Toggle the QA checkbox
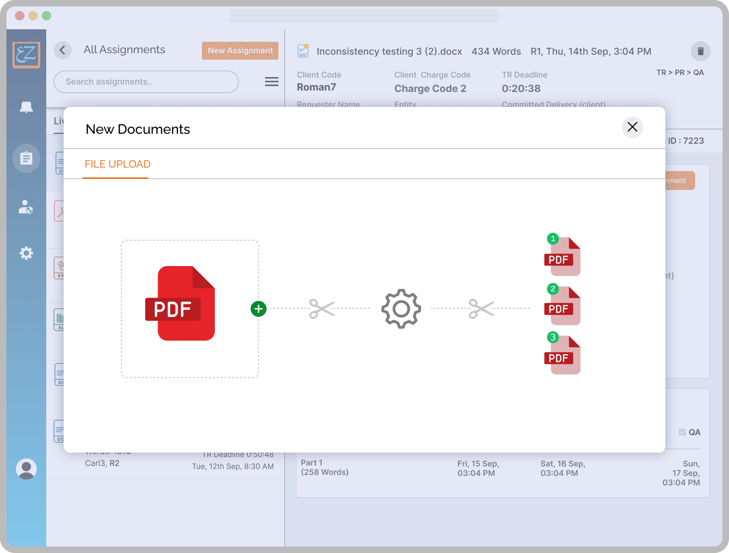The width and height of the screenshot is (729, 553). [682, 432]
